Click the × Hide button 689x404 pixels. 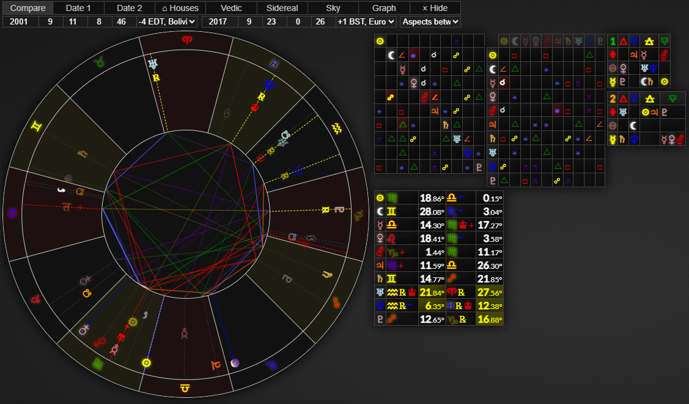435,8
